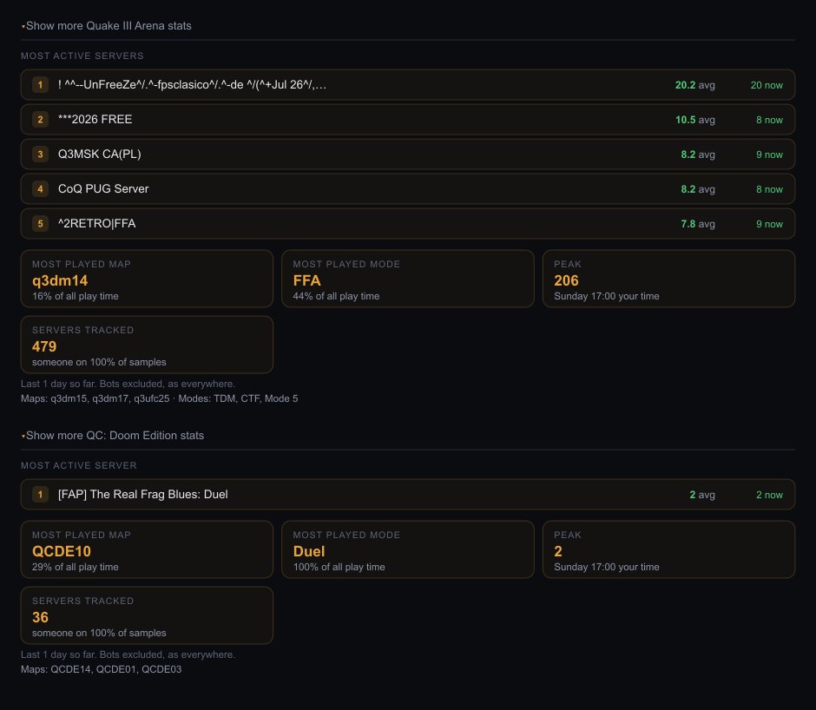The width and height of the screenshot is (816, 710).
Task: Click the MOST ACTIVE SERVERS heading
Action: (x=82, y=56)
